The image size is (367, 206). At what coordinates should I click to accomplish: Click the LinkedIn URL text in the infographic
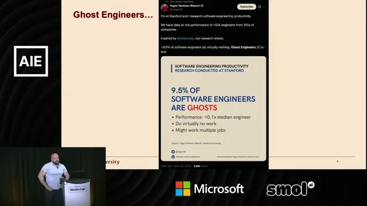[x=188, y=157]
